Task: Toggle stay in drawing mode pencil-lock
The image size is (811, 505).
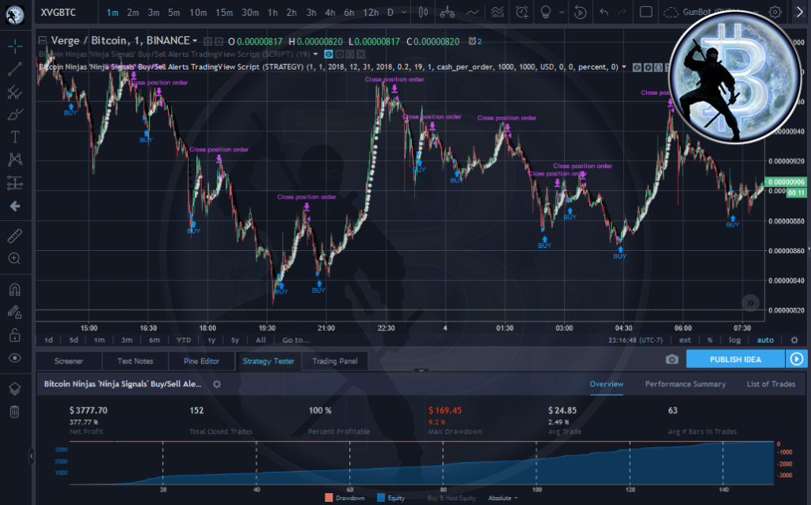Action: [15, 312]
